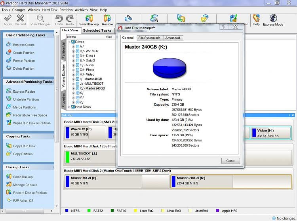This screenshot has width=297, height=221.
Task: Click Copy Hard Disk sidebar icon
Action: (9, 146)
